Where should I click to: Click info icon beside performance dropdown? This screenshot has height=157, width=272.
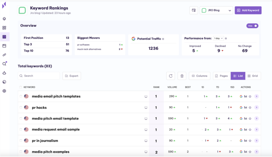pyautogui.click(x=226, y=38)
